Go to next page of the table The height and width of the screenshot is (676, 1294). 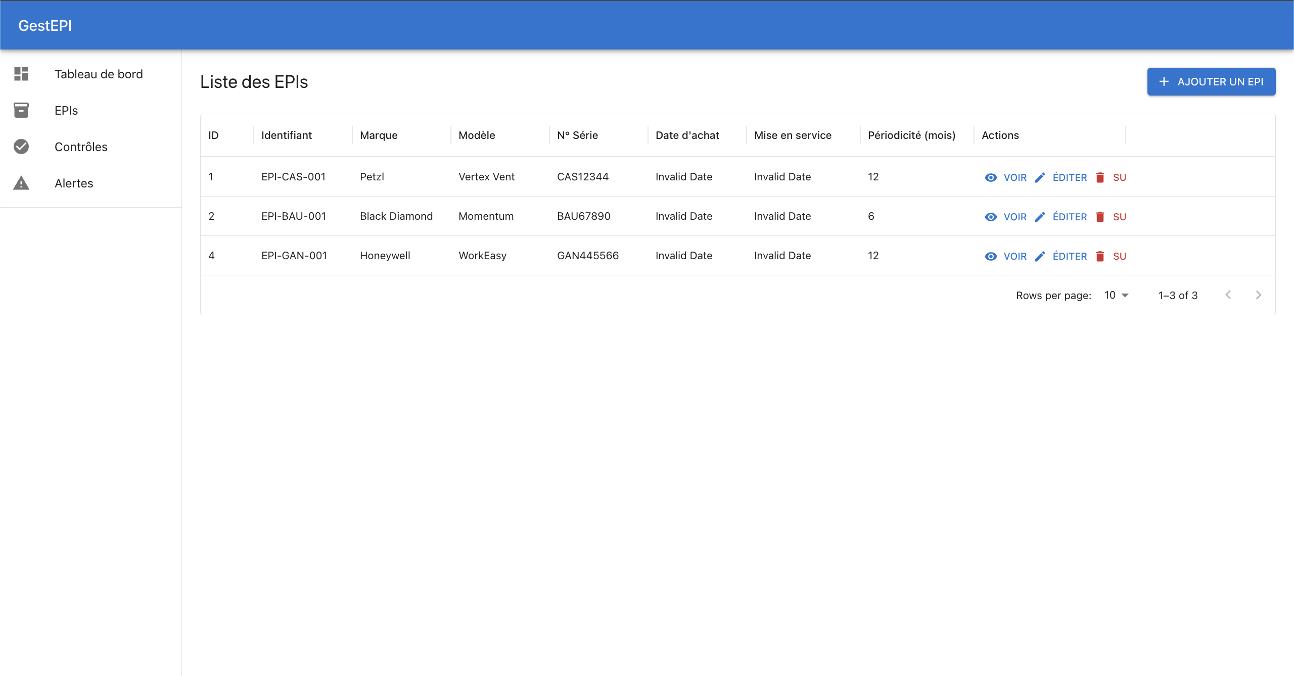coord(1259,295)
